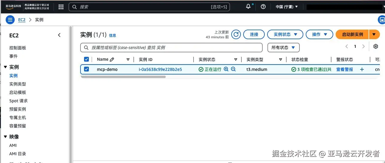Click the Amazon Web Services logo
The width and height of the screenshot is (385, 163).
pos(13,7)
